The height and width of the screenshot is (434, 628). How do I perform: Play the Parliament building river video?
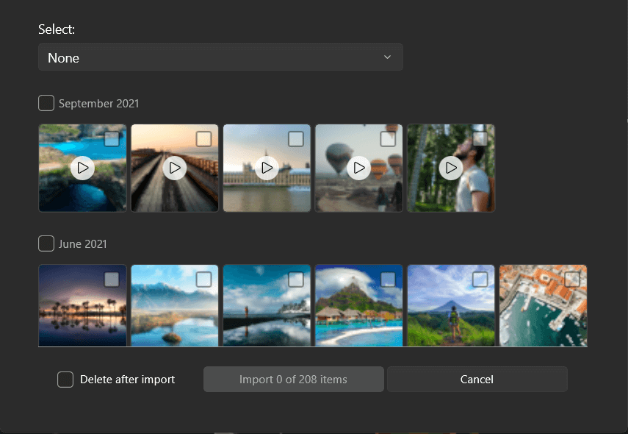click(x=267, y=168)
